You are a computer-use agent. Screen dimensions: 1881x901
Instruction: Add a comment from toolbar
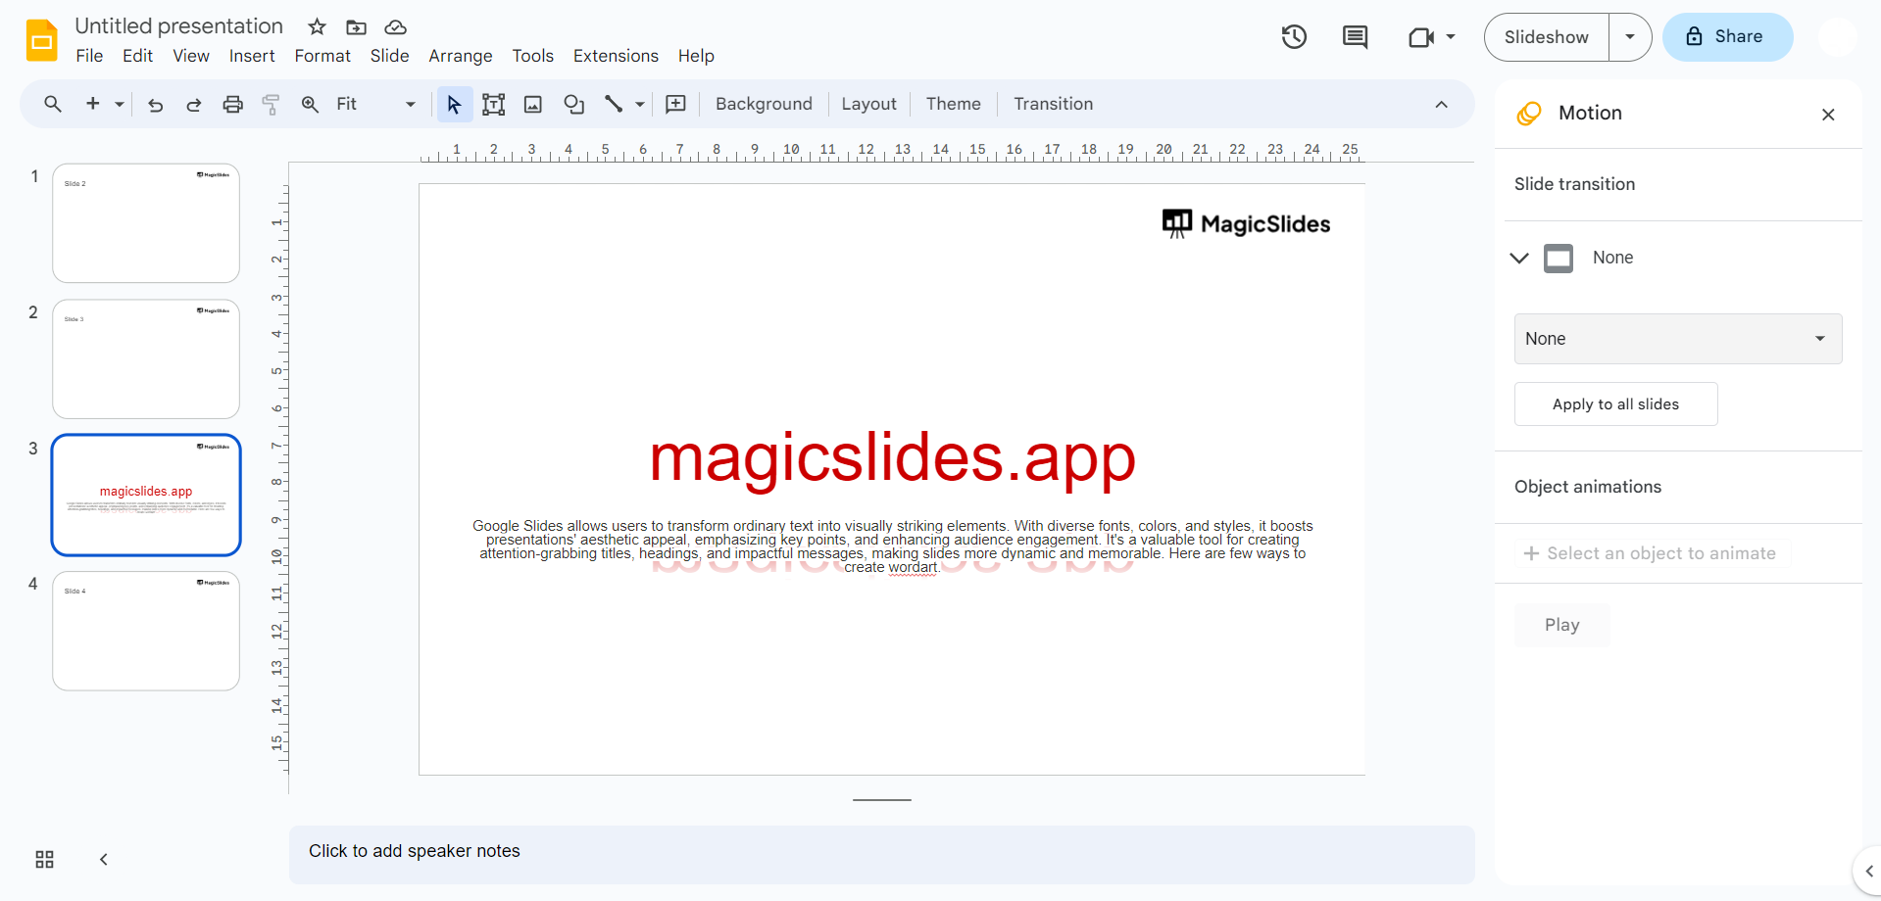(675, 104)
